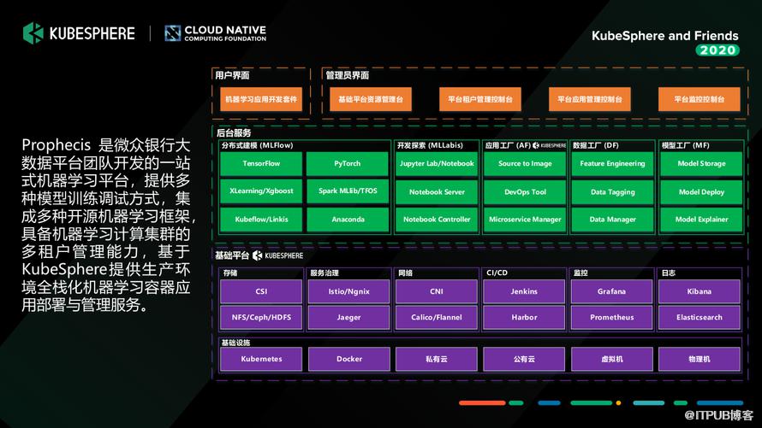Pick the XLearning/Xgboost box
Screen dimensions: 762x428
point(261,191)
